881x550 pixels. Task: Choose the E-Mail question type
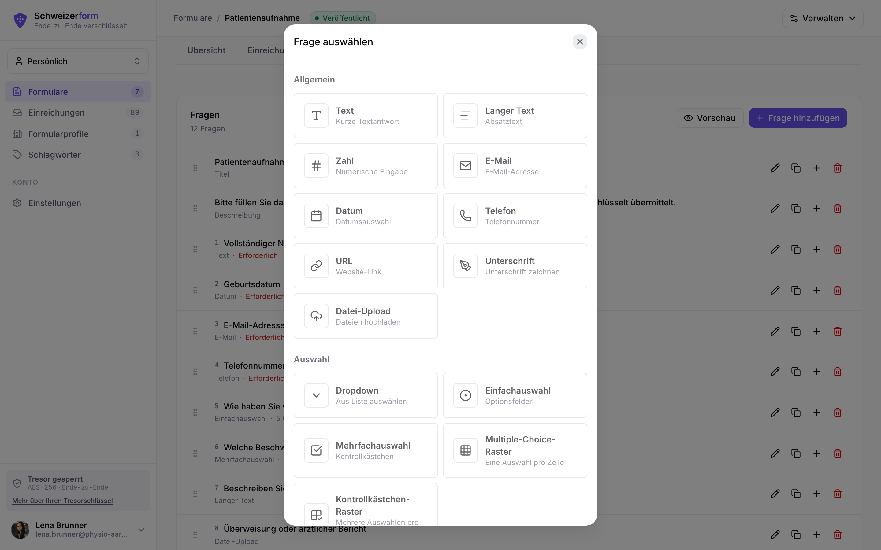tap(515, 166)
